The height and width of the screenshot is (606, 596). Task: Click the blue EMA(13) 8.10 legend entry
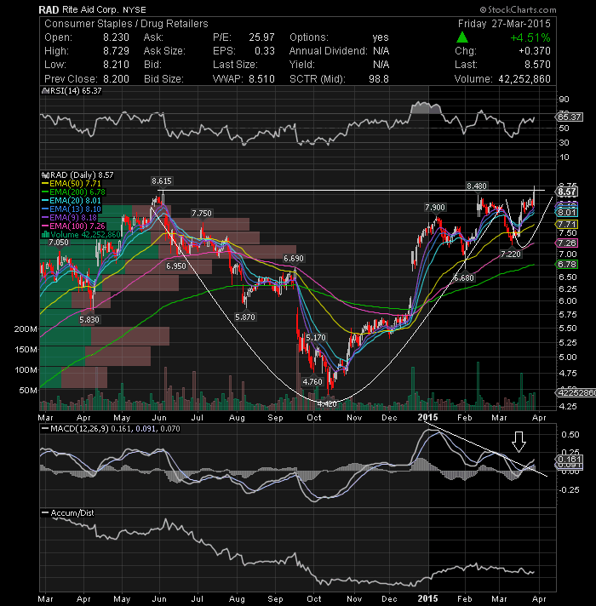point(72,209)
